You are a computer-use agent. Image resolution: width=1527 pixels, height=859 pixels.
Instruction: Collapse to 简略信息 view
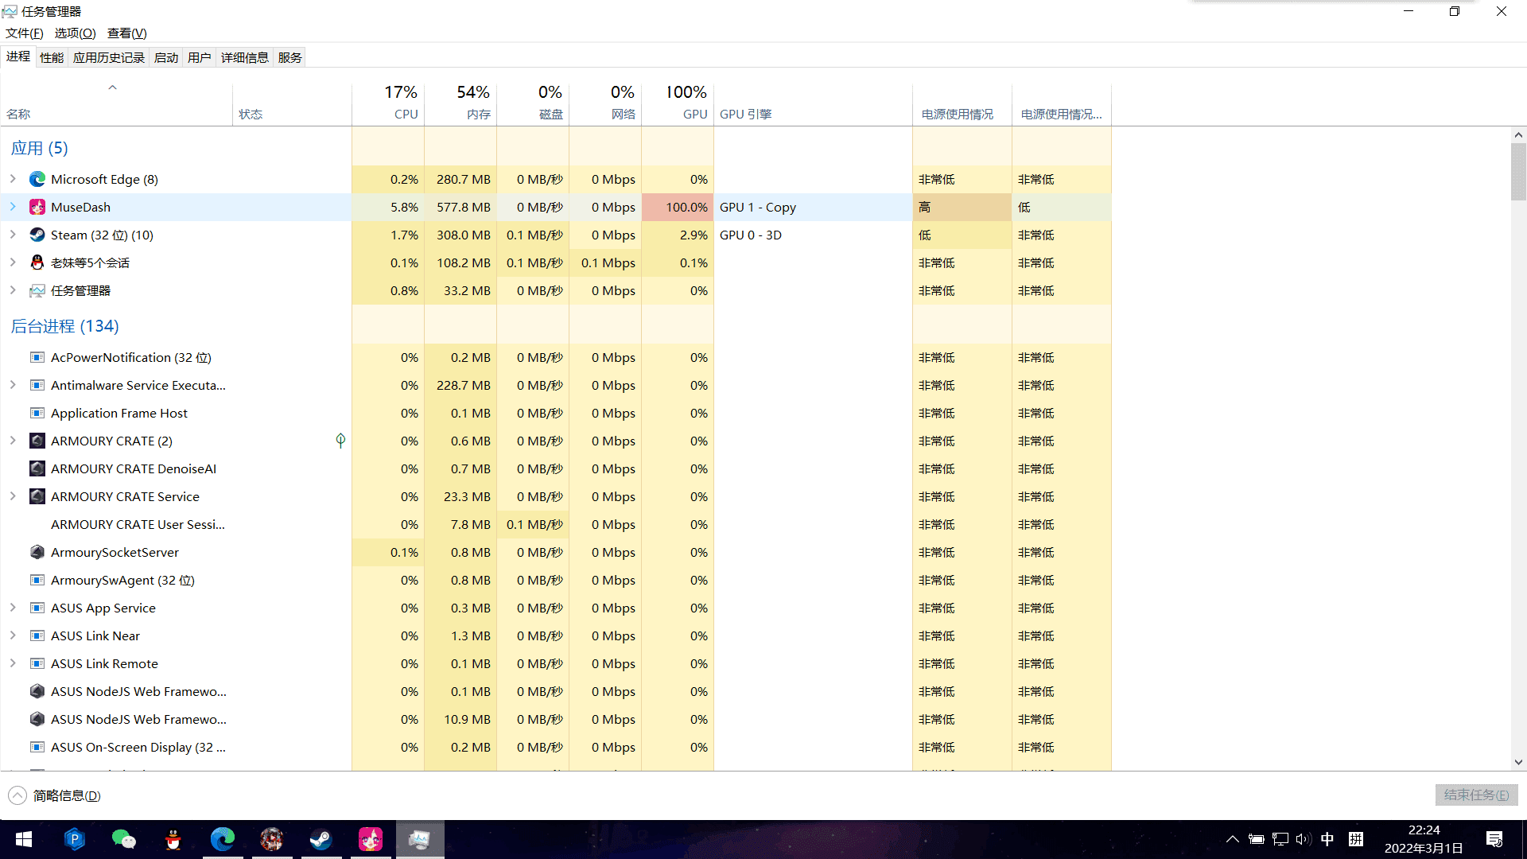tap(55, 795)
